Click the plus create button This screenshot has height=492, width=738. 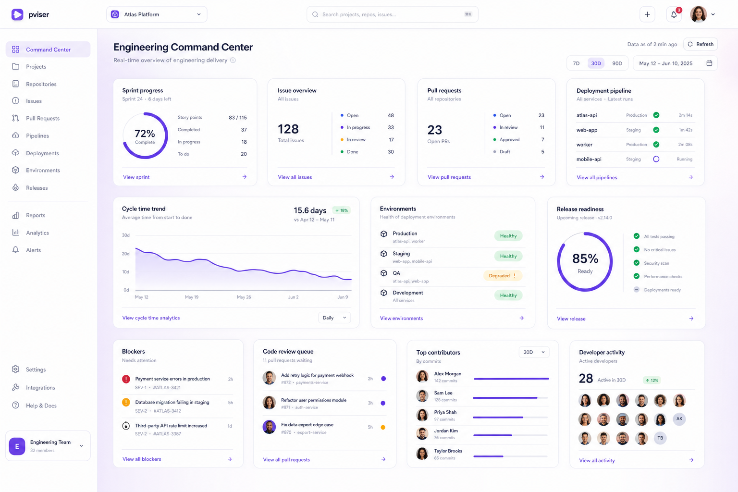pos(647,14)
